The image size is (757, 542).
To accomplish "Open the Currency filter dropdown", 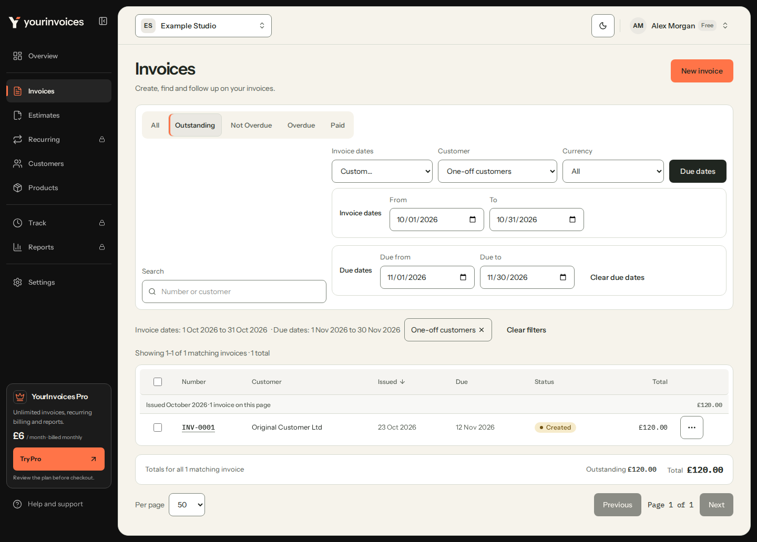I will point(613,171).
